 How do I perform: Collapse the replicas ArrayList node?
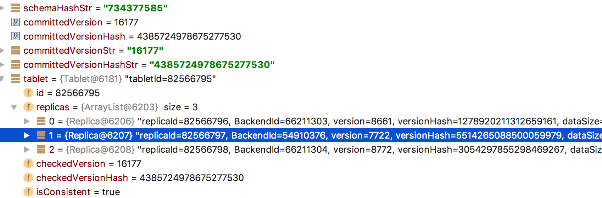pyautogui.click(x=14, y=107)
